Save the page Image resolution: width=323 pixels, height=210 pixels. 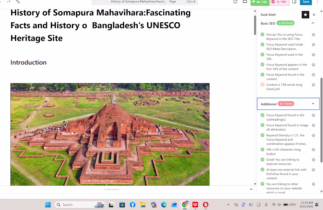coord(306,2)
